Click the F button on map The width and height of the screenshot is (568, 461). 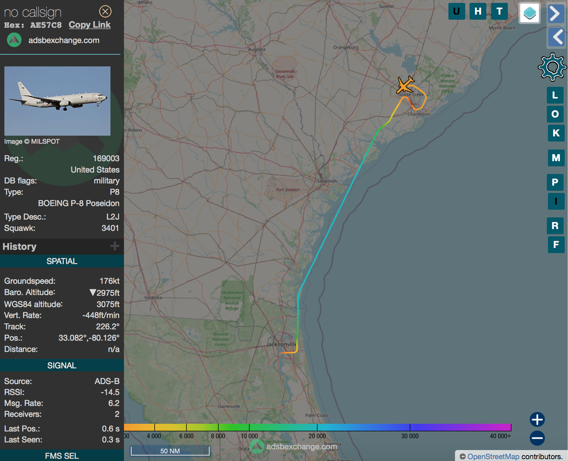pos(556,245)
